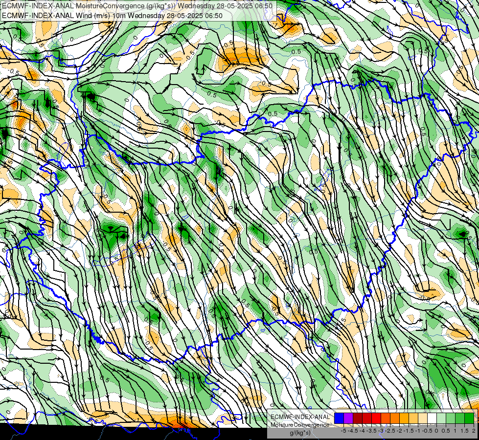The width and height of the screenshot is (479, 440).
Task: Click the MoistureConvergence title line at top
Action: click(137, 6)
